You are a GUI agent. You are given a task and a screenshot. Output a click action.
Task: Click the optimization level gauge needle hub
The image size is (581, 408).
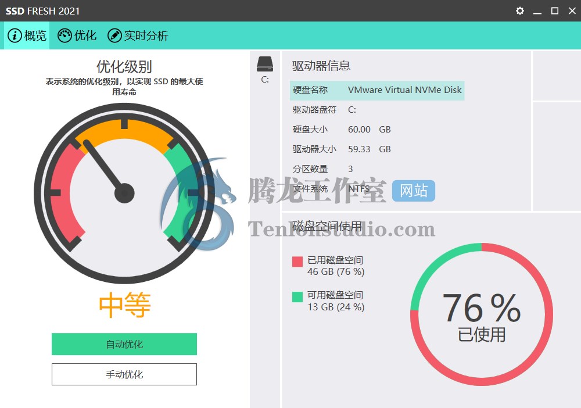click(124, 193)
